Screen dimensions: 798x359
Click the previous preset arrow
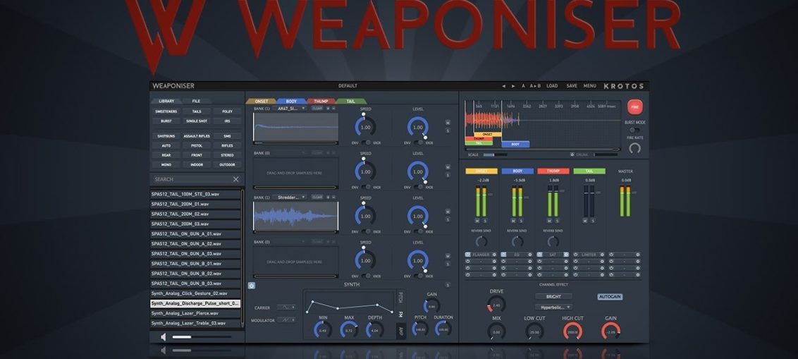[503, 86]
